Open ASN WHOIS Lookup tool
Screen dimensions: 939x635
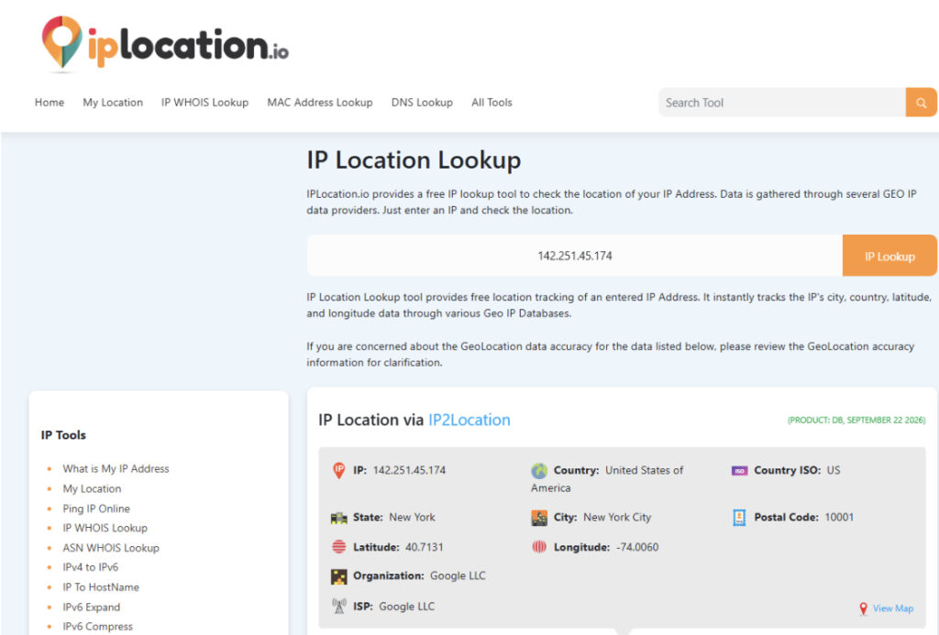[x=111, y=548]
